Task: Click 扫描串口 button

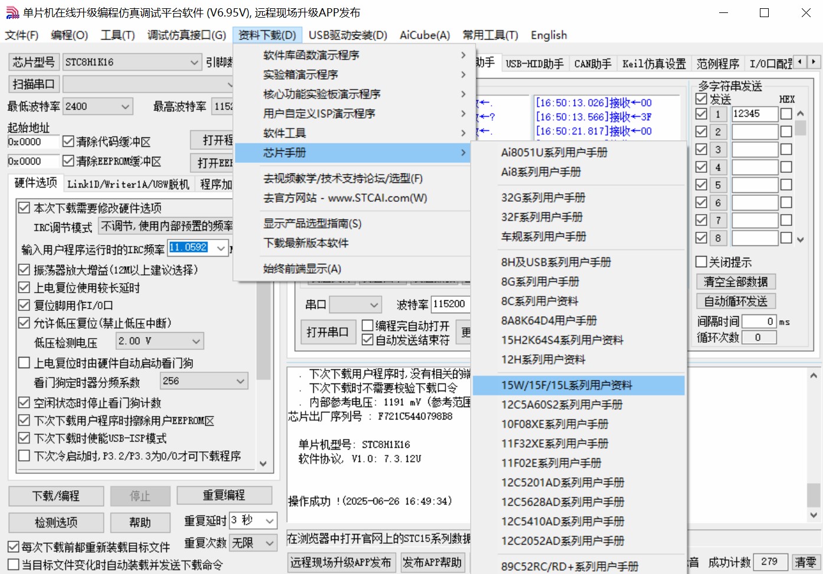Action: pyautogui.click(x=34, y=84)
